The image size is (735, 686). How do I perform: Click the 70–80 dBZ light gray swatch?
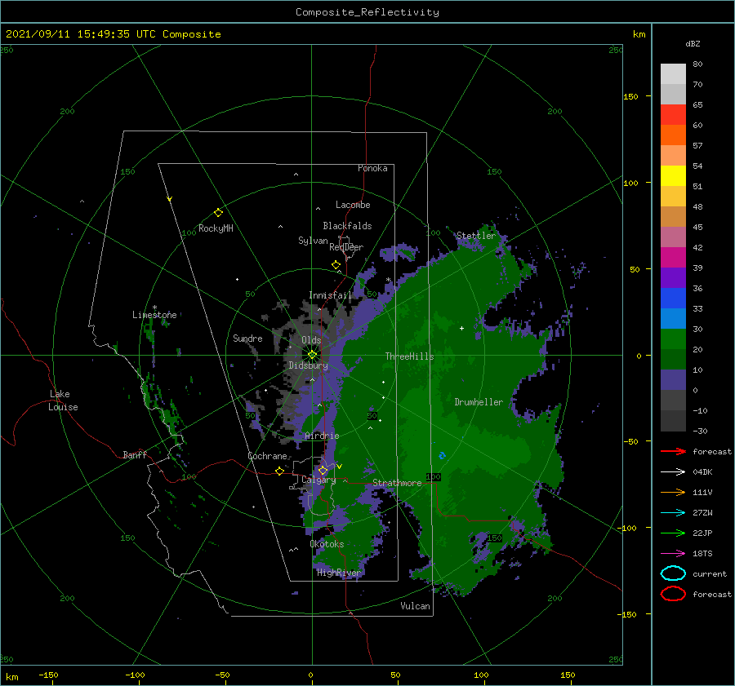[673, 74]
